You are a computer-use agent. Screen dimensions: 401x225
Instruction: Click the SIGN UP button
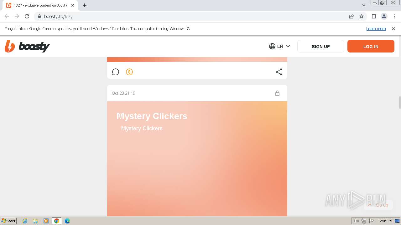(321, 46)
